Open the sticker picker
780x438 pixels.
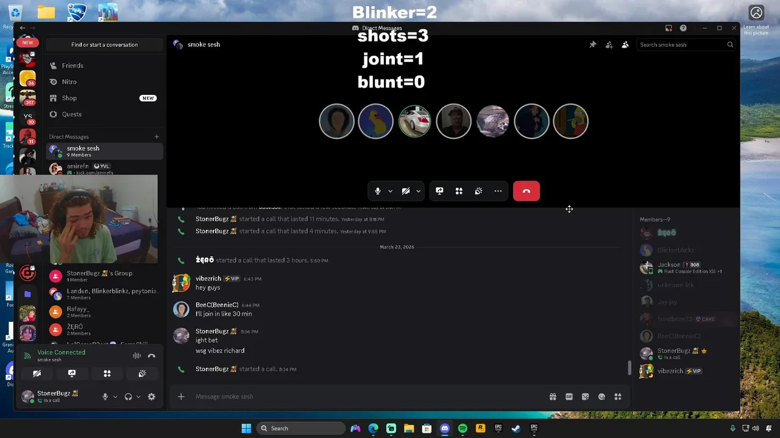click(586, 397)
